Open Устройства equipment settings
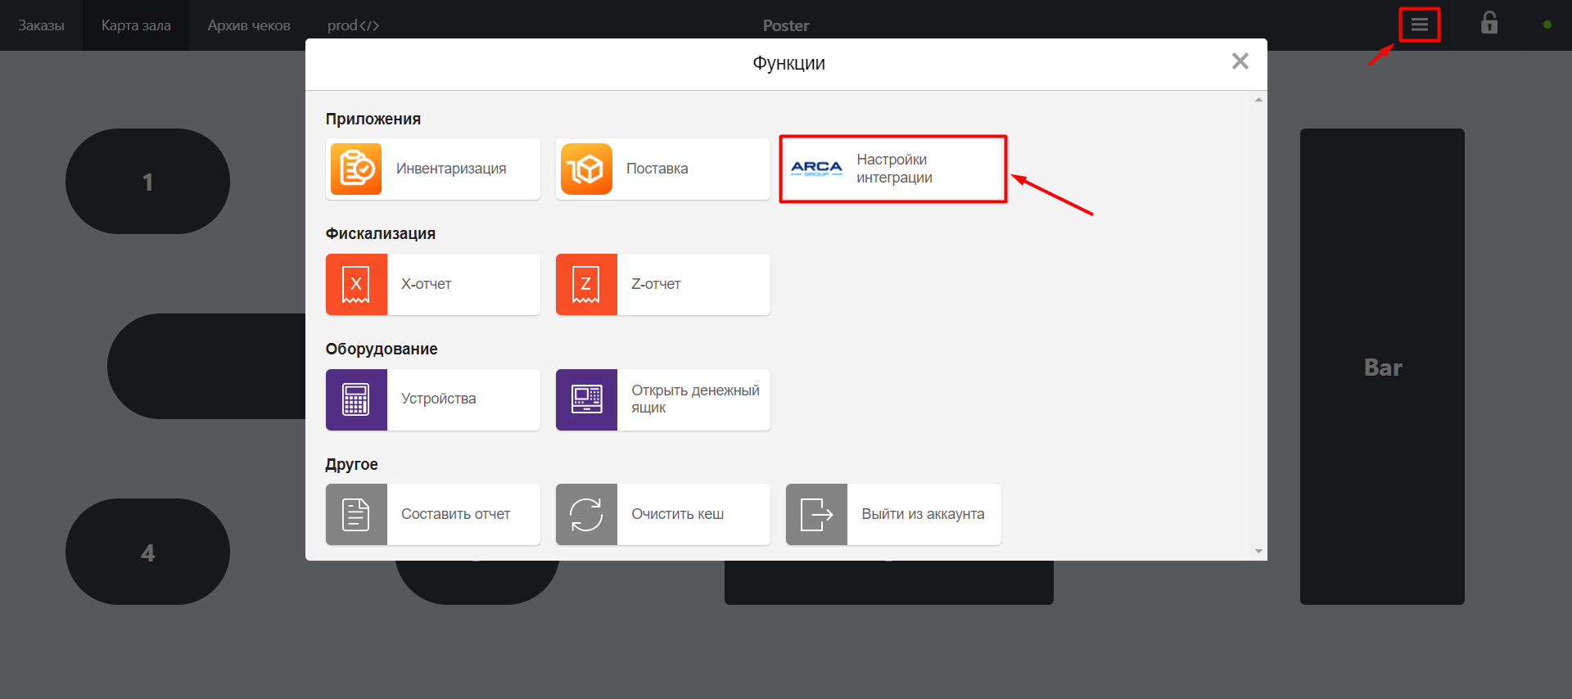 tap(432, 399)
